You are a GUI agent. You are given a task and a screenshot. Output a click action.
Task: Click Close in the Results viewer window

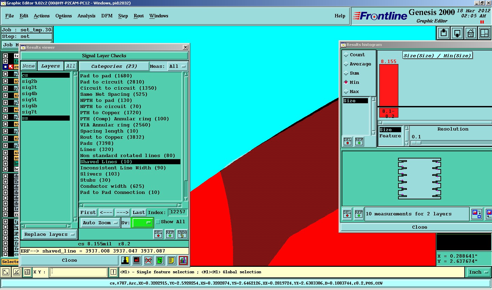point(69,260)
